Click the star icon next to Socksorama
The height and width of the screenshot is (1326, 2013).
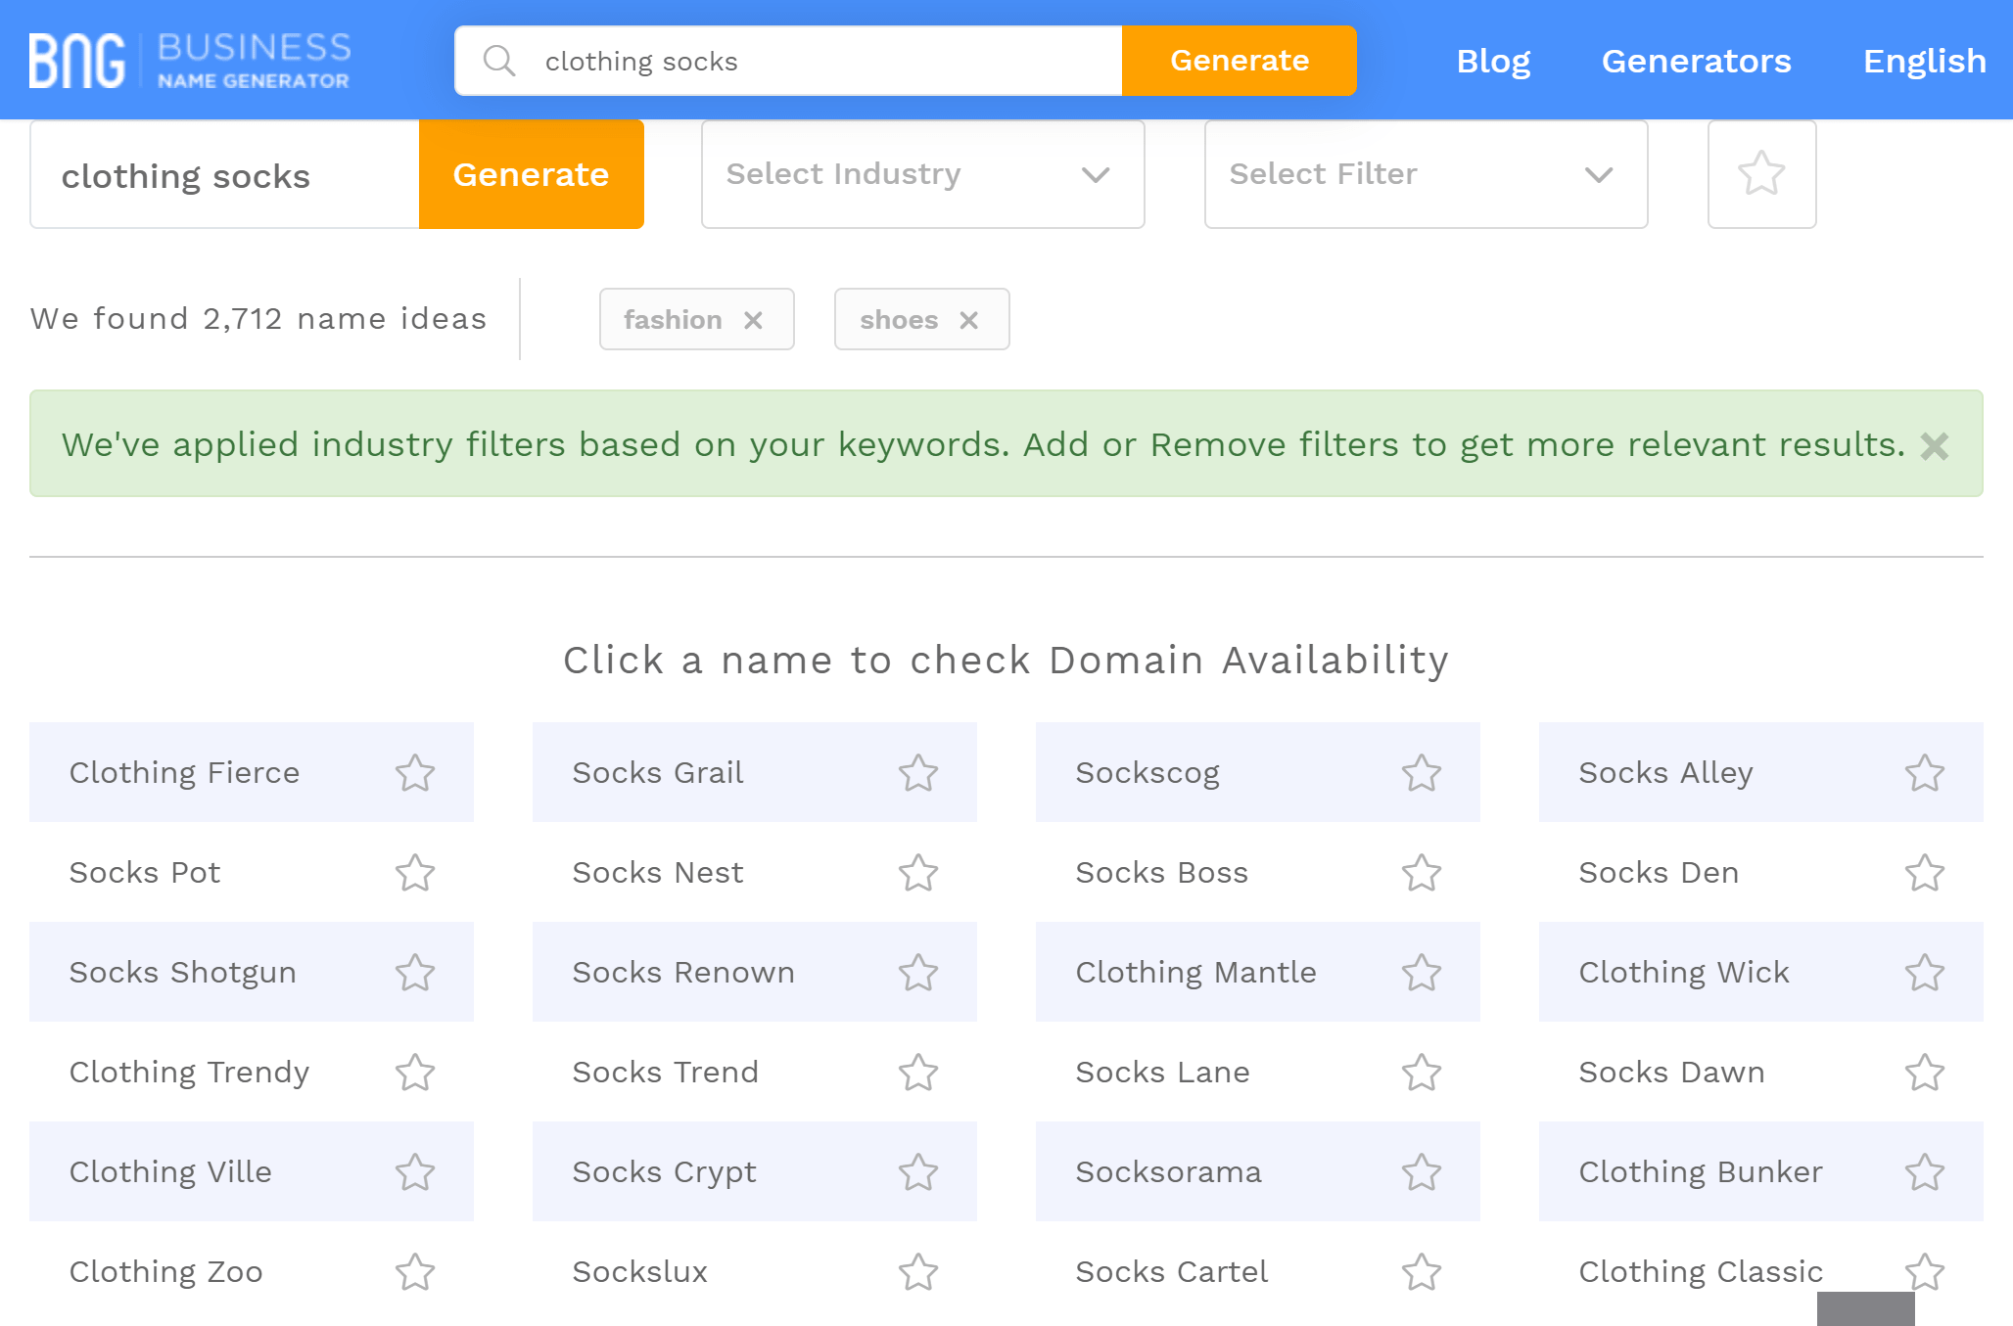coord(1423,1172)
